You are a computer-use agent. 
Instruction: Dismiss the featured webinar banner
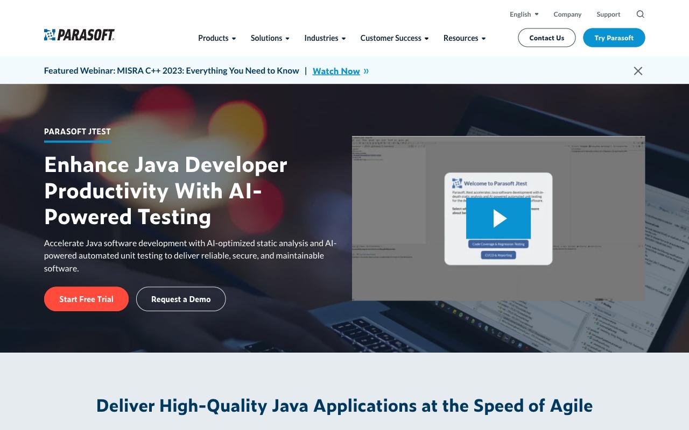pos(638,71)
